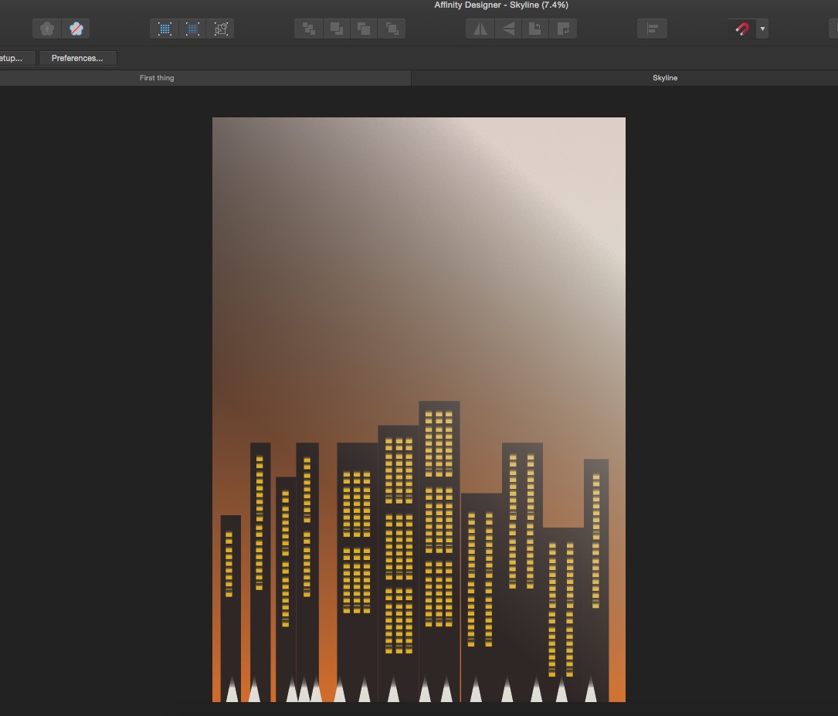Open the Alignment options icon

tap(652, 29)
